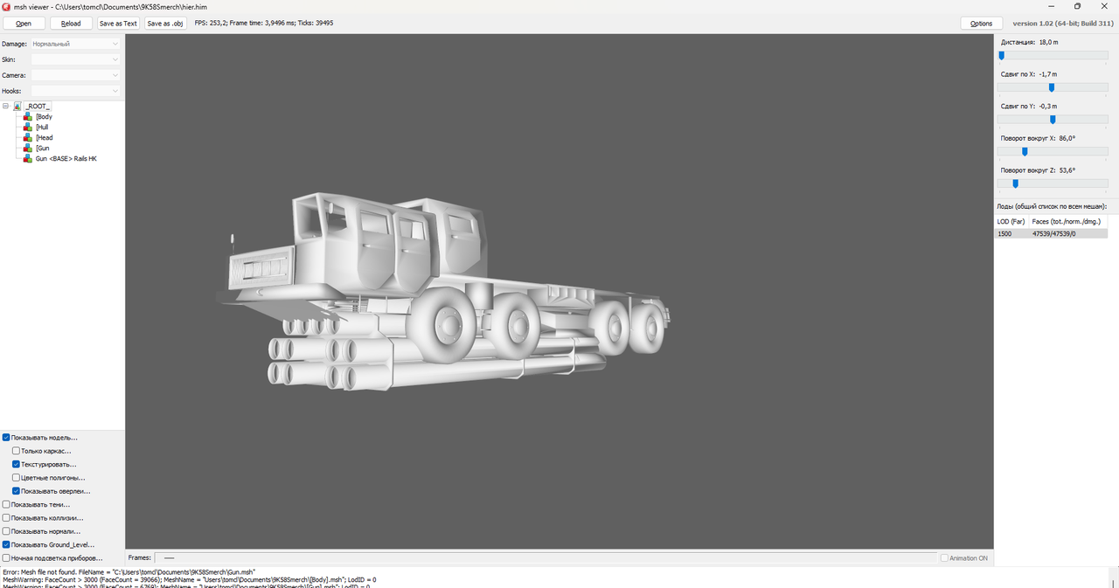Click the [Body mesh icon

pyautogui.click(x=28, y=116)
